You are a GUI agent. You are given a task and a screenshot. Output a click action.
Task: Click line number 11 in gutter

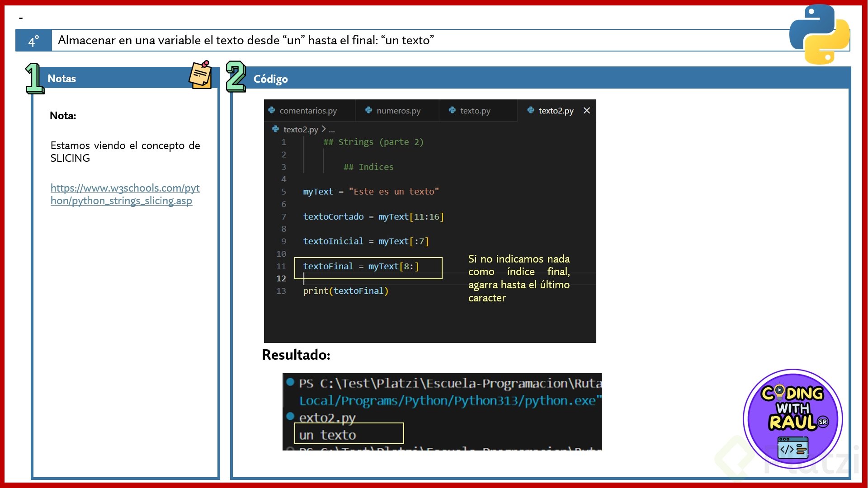click(281, 267)
